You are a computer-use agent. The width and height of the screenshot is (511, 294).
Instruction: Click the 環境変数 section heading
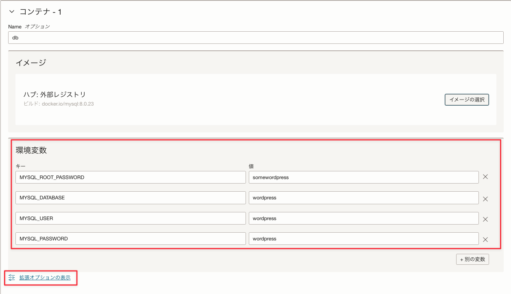[31, 150]
